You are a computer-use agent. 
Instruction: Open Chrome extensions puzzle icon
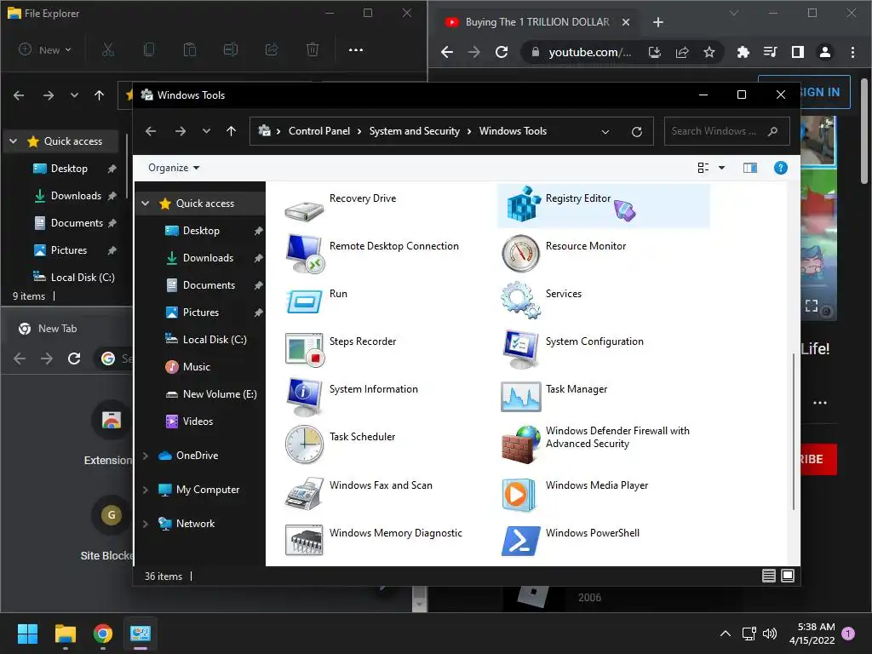click(743, 52)
